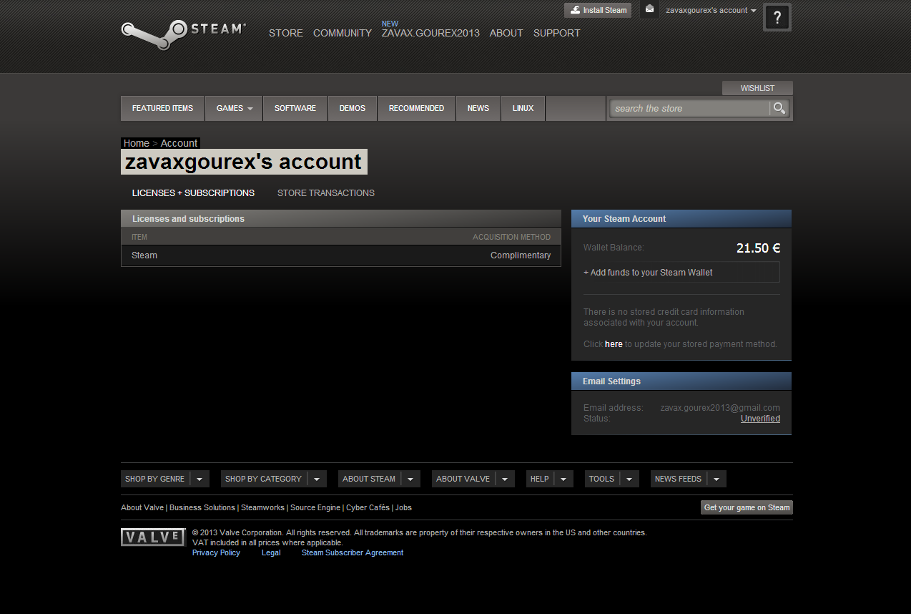911x614 pixels.
Task: Click Get your game on Steam
Action: (747, 507)
